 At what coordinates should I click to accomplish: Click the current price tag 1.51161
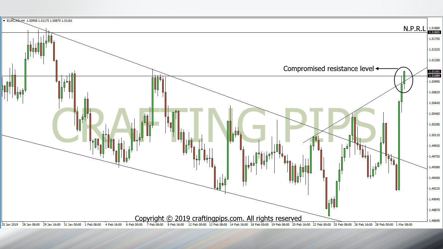[x=434, y=71]
